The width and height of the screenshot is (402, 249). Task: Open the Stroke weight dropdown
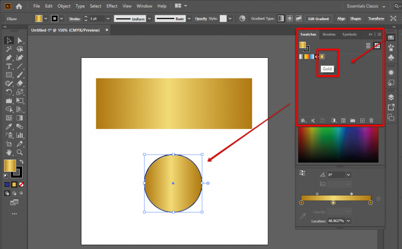(108, 18)
